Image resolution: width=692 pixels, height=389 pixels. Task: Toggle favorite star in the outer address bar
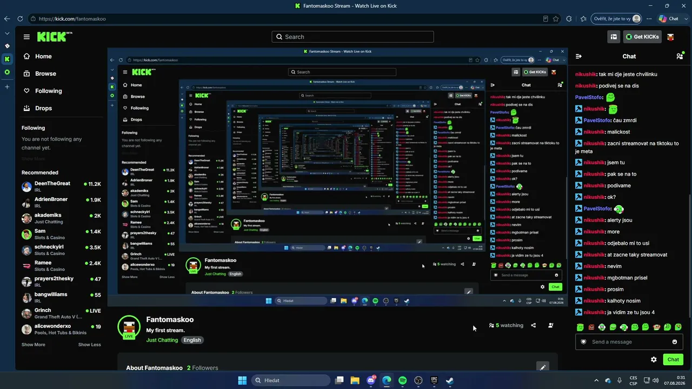(556, 19)
